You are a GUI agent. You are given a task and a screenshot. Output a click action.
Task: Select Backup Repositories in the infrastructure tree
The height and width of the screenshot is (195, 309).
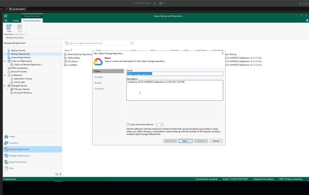point(21,54)
